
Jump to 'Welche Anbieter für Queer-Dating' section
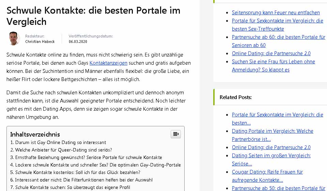click(61, 150)
